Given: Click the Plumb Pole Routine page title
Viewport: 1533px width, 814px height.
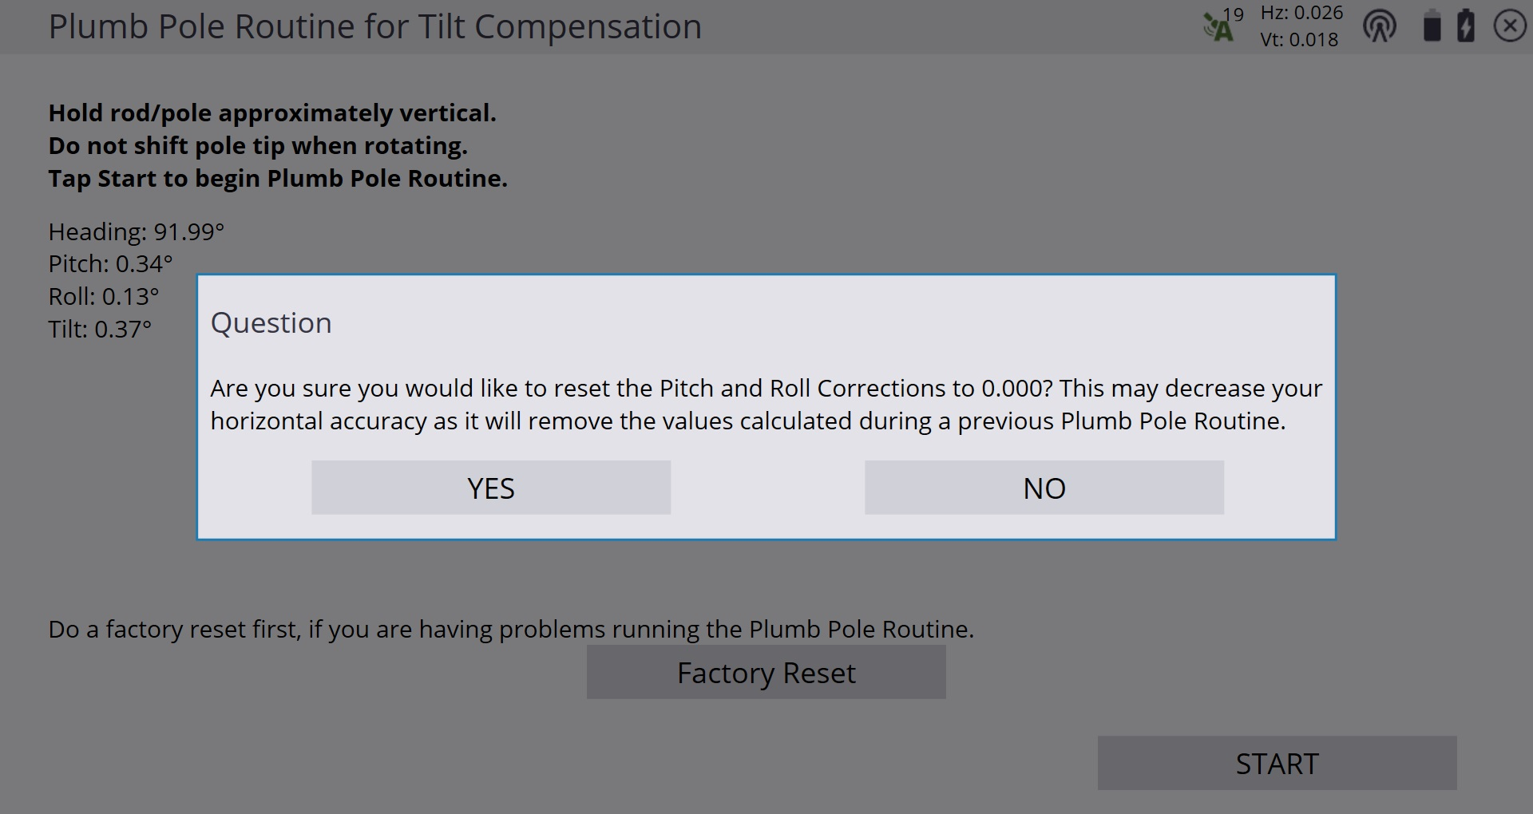Looking at the screenshot, I should [x=375, y=27].
